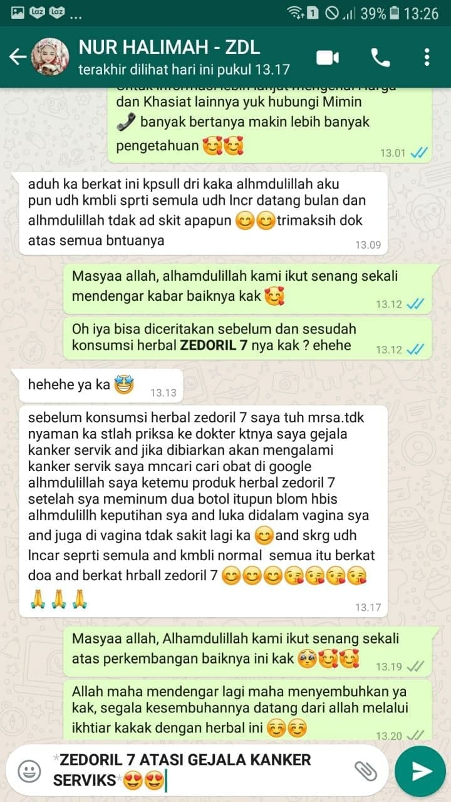
Task: Send the typed message with send button
Action: coord(421,771)
